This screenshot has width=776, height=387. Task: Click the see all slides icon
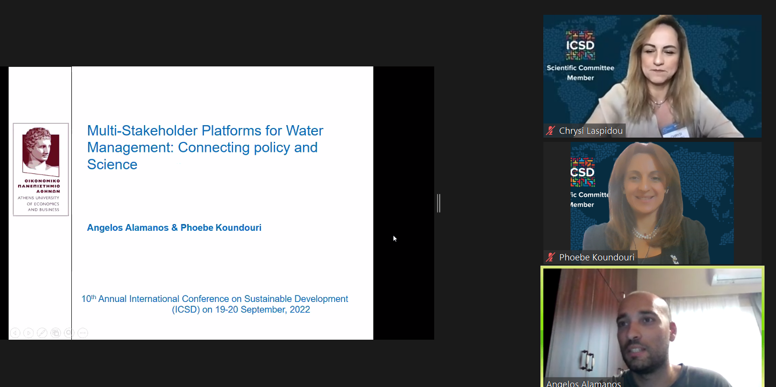[x=56, y=333]
